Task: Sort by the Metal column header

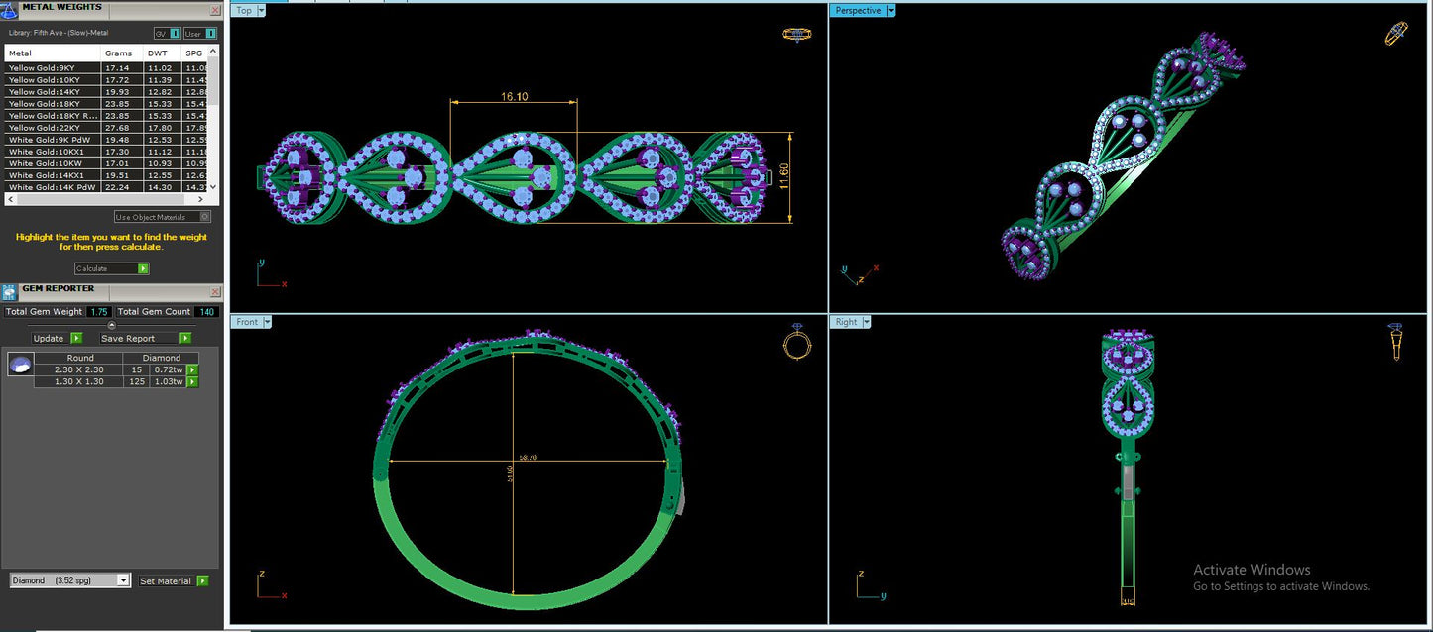Action: tap(53, 53)
